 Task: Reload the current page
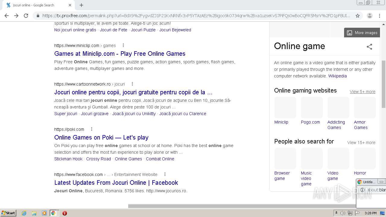coord(26,16)
